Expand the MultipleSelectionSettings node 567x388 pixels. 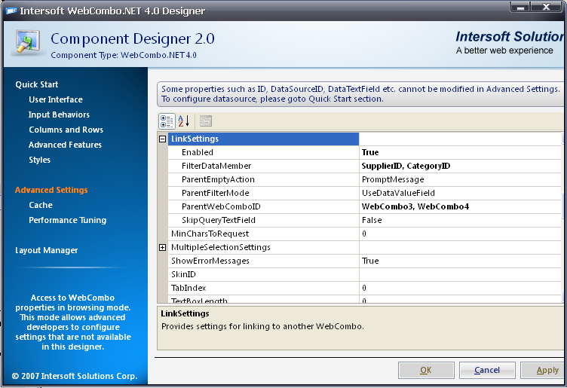tap(162, 248)
